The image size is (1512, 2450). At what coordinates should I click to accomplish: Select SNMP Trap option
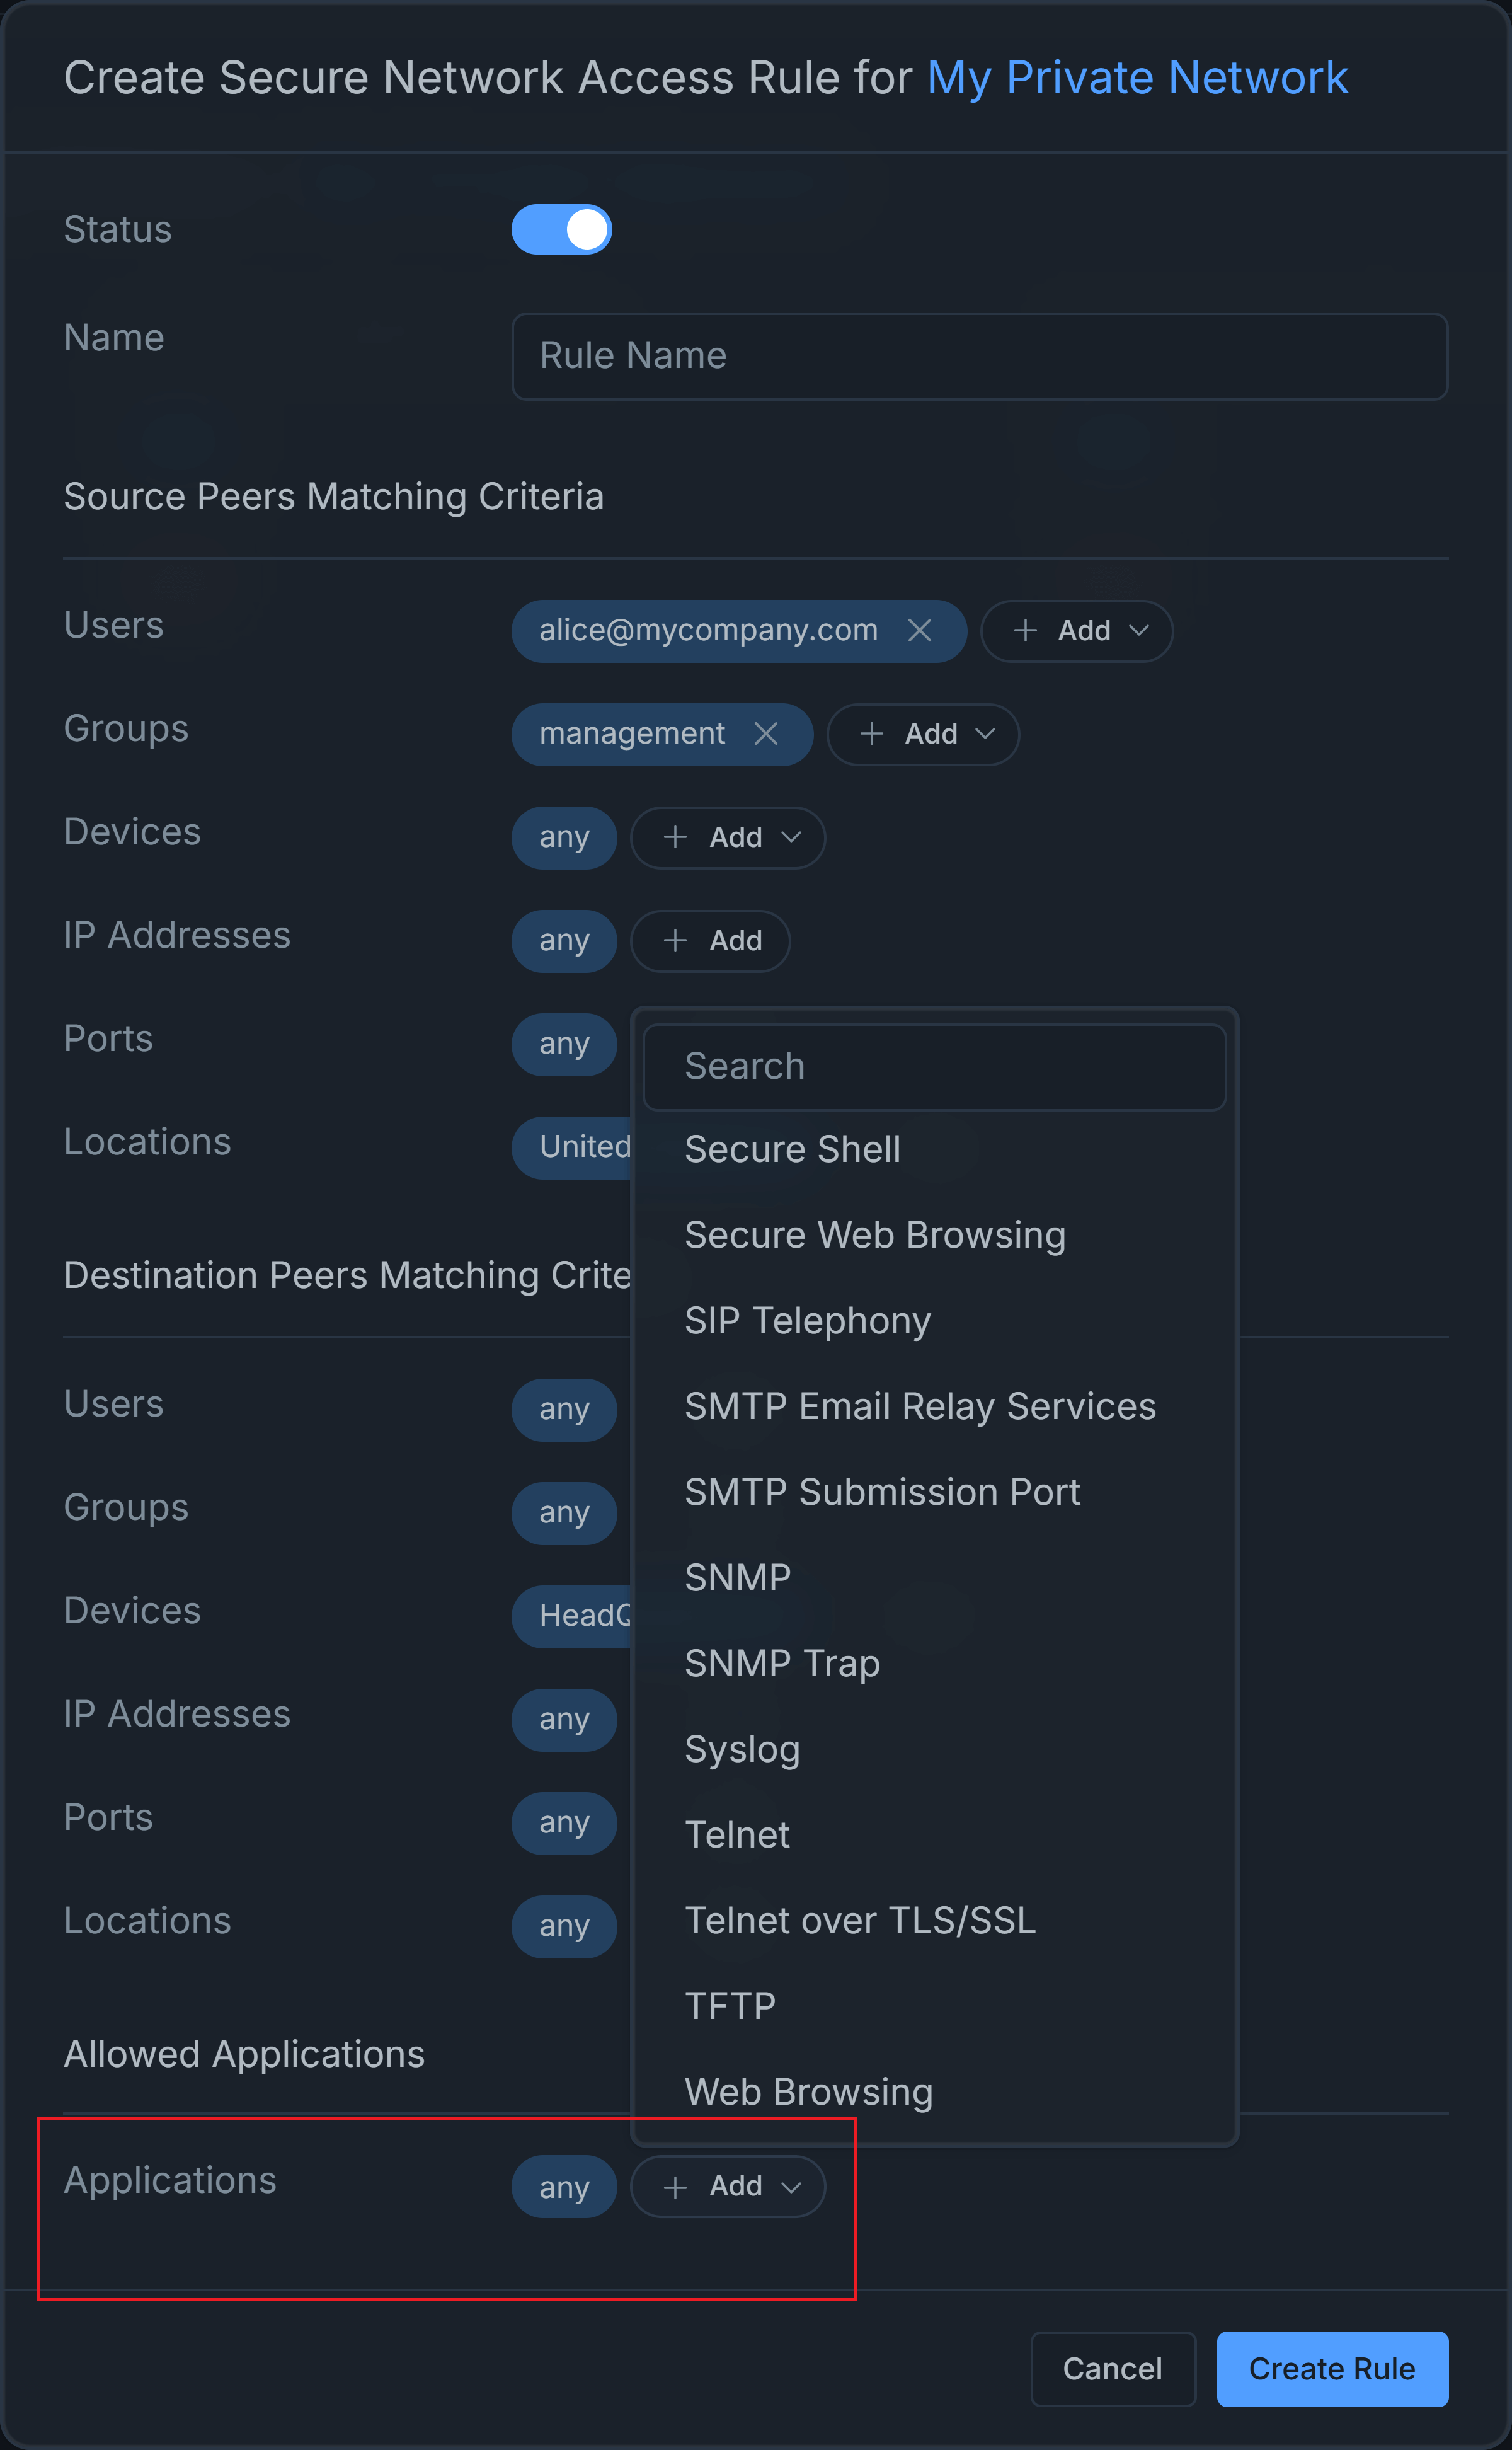point(782,1664)
